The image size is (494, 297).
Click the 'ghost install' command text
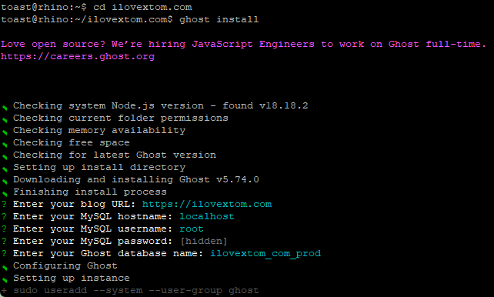coord(219,19)
